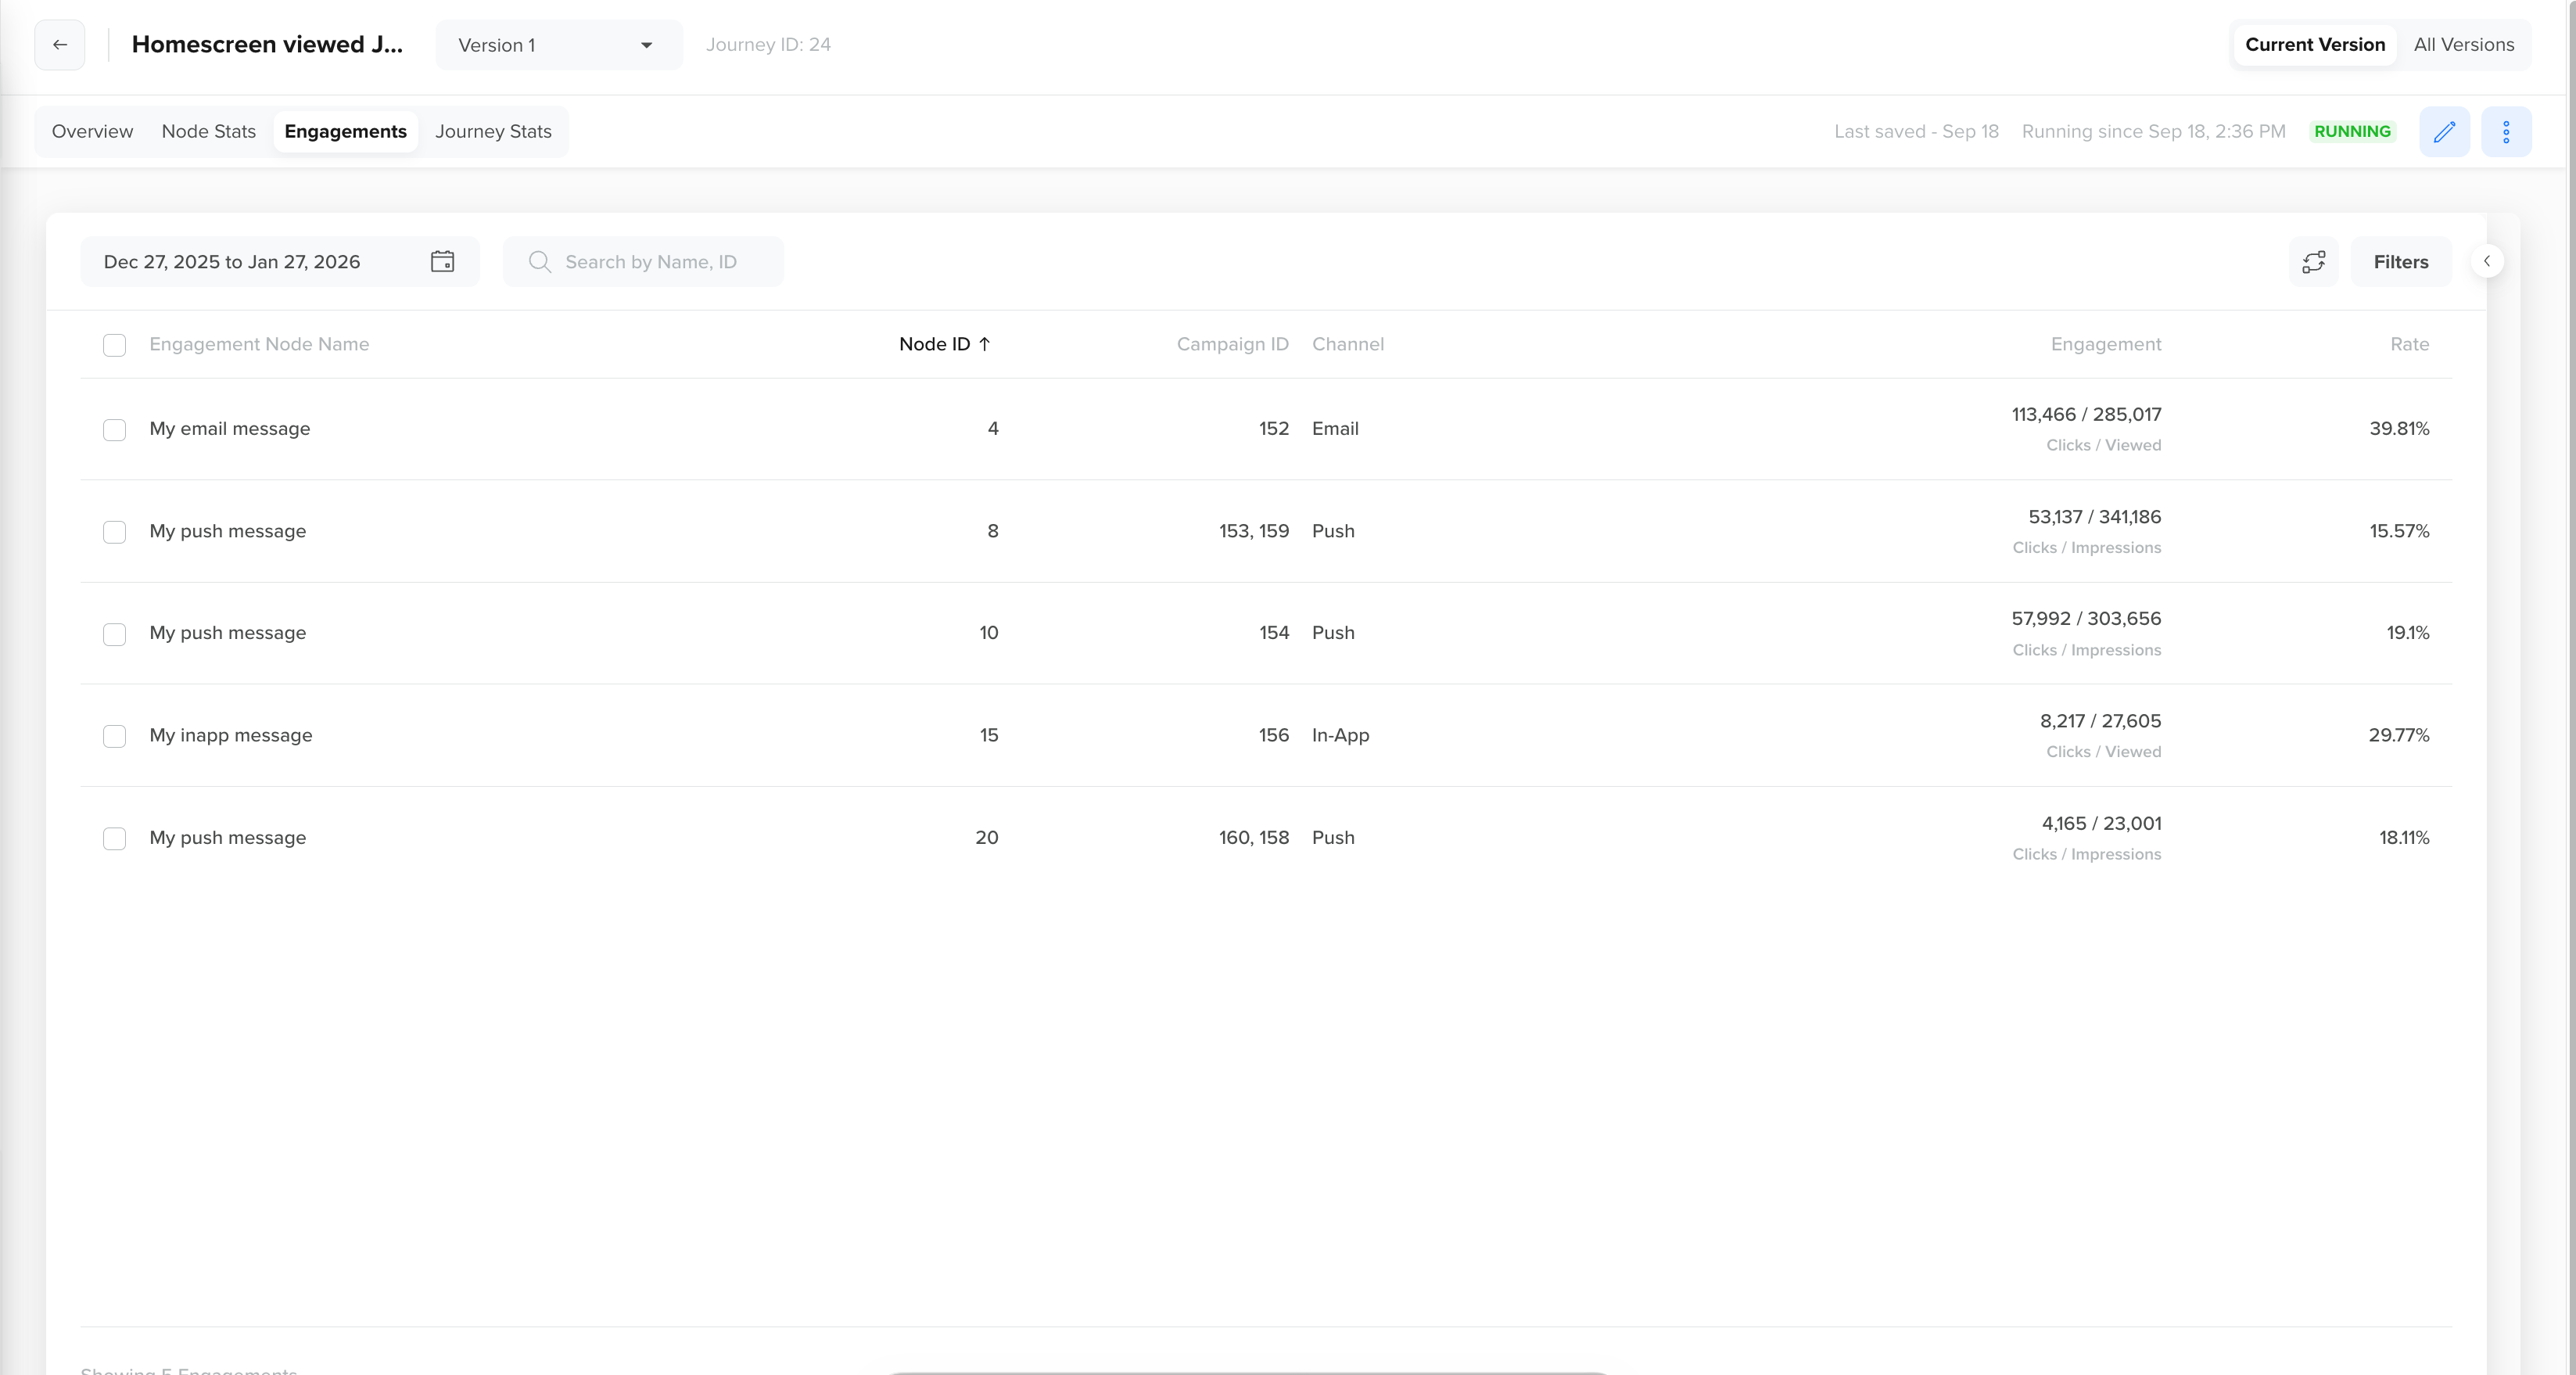Image resolution: width=2576 pixels, height=1375 pixels.
Task: Click the pencil edit journey icon
Action: [2444, 132]
